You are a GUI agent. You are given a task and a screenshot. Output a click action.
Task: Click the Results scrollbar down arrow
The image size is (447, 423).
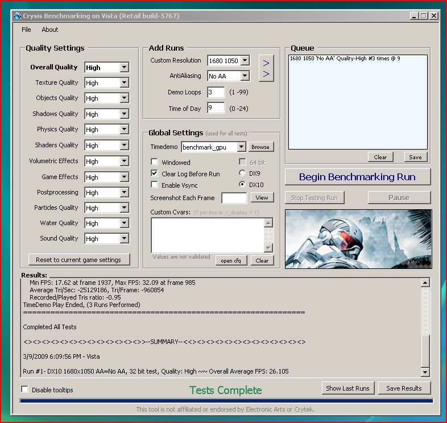425,372
